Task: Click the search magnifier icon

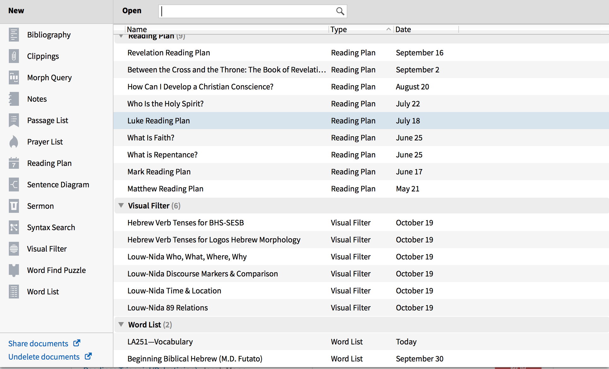Action: pos(340,11)
